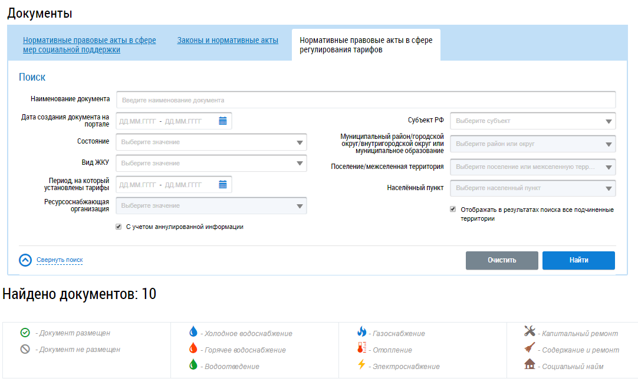Screen dimensions: 638x382
Task: Click the electricity lightning bolt icon
Action: coord(361,365)
